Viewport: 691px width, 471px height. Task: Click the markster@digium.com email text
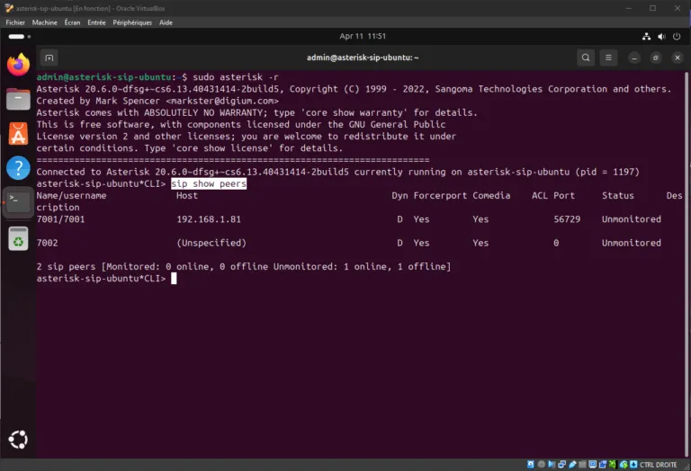[222, 101]
